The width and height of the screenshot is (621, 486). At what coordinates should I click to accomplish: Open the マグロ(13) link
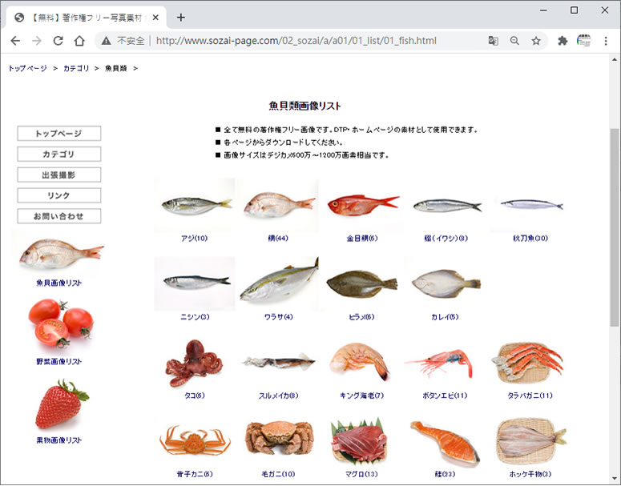click(x=361, y=474)
